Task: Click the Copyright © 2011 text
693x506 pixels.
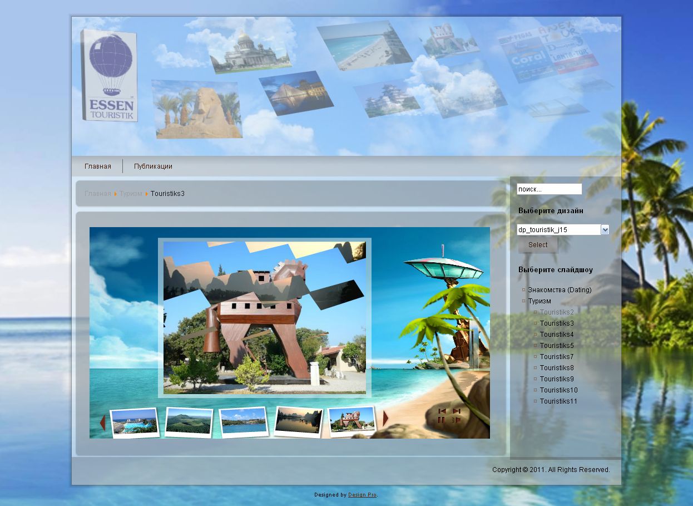Action: pos(551,470)
